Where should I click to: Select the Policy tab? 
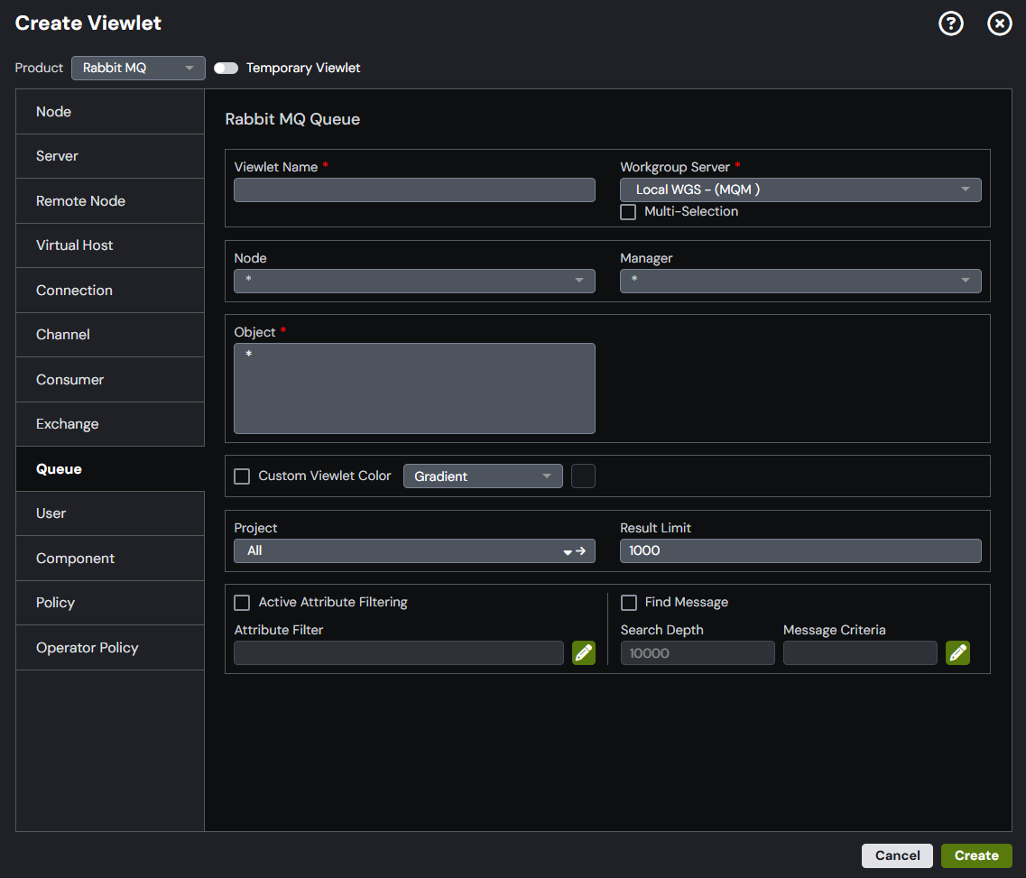coord(110,603)
